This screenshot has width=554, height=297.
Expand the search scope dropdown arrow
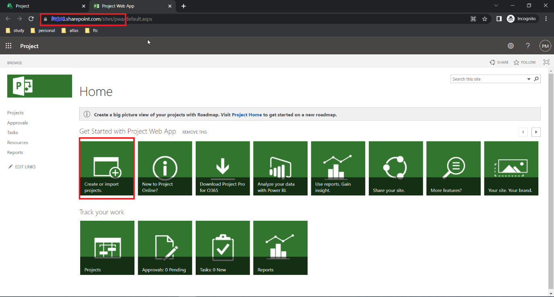(x=529, y=79)
